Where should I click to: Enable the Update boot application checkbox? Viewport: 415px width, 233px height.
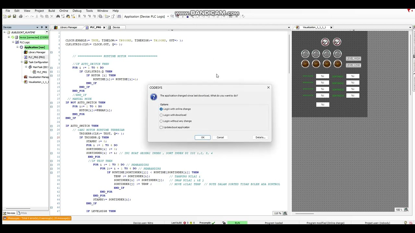click(x=161, y=127)
